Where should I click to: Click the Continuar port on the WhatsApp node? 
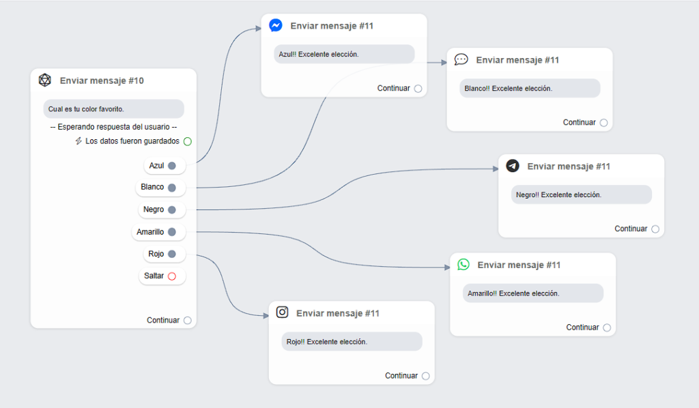tap(607, 327)
